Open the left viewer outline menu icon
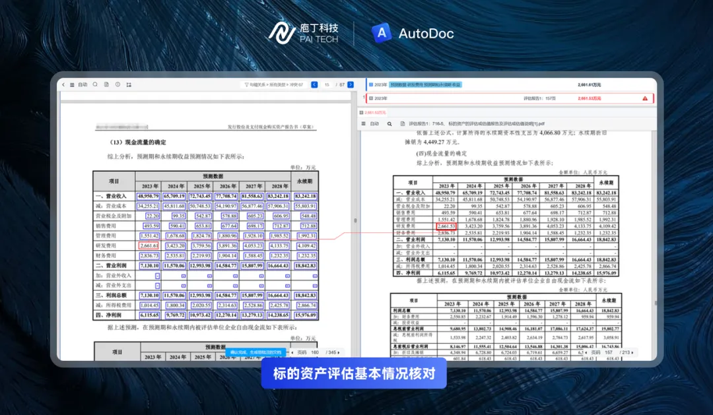This screenshot has width=713, height=415. pos(72,84)
